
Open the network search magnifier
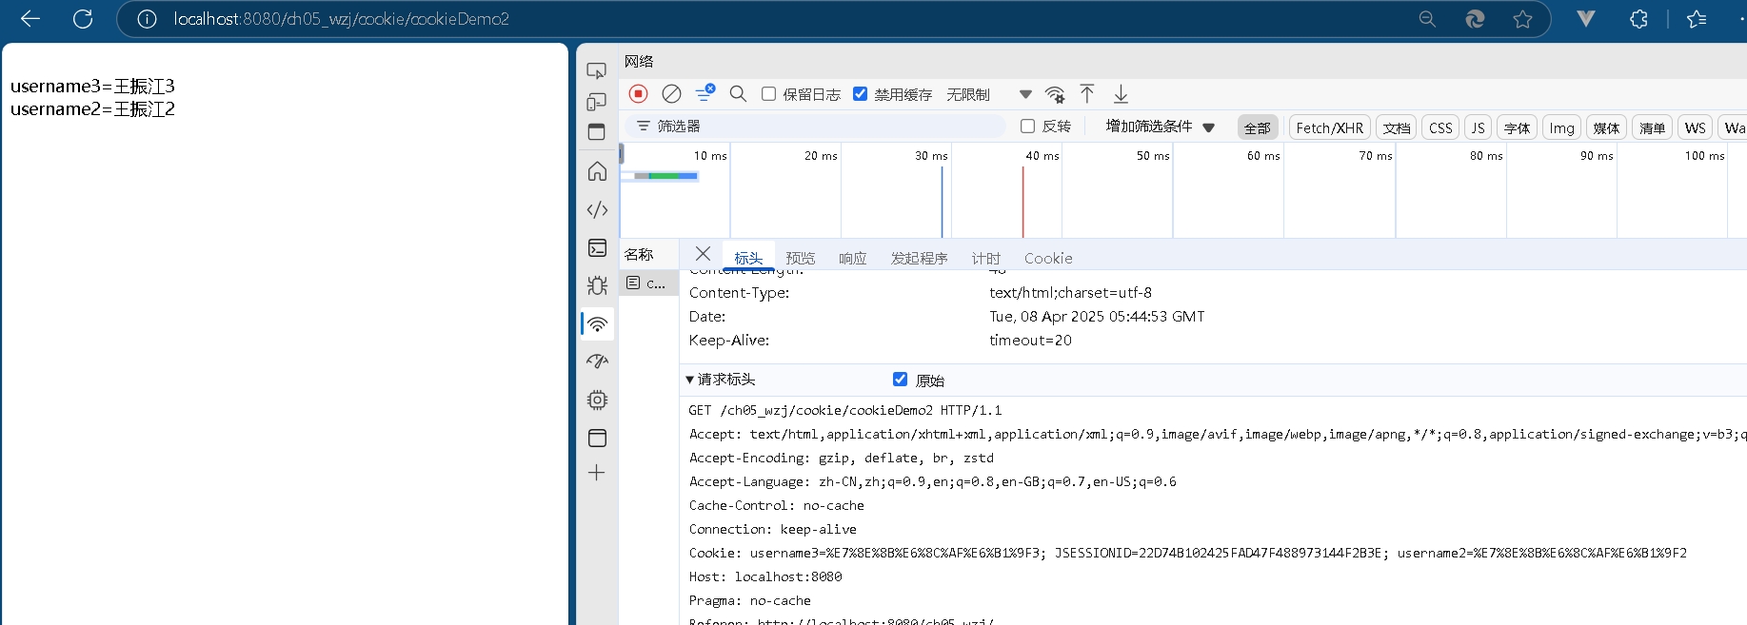(738, 93)
